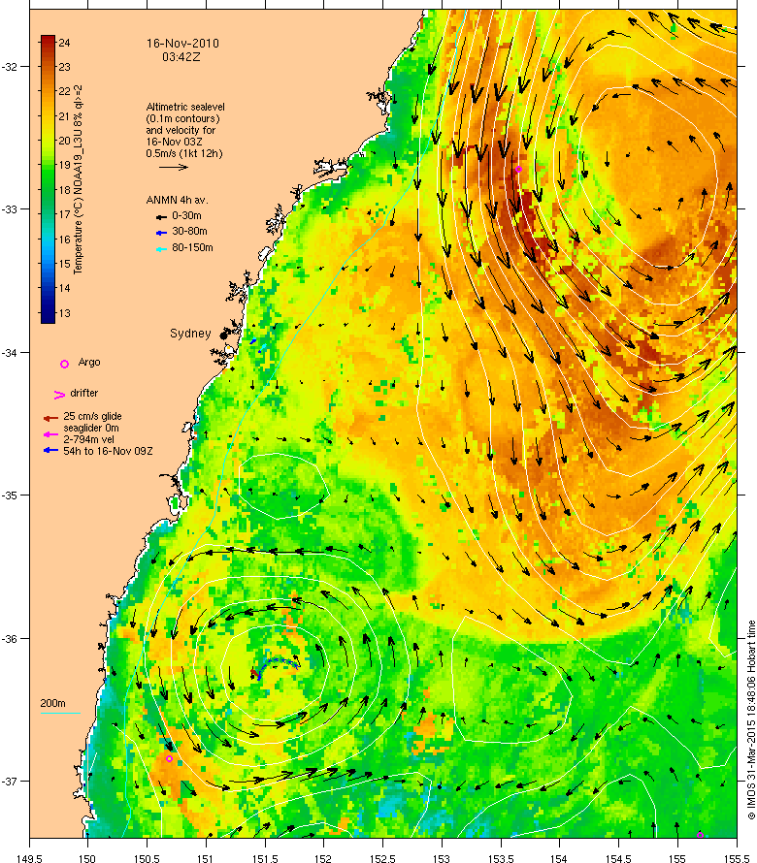Click the -35 latitude tick label
The width and height of the screenshot is (757, 863).
[x=10, y=495]
